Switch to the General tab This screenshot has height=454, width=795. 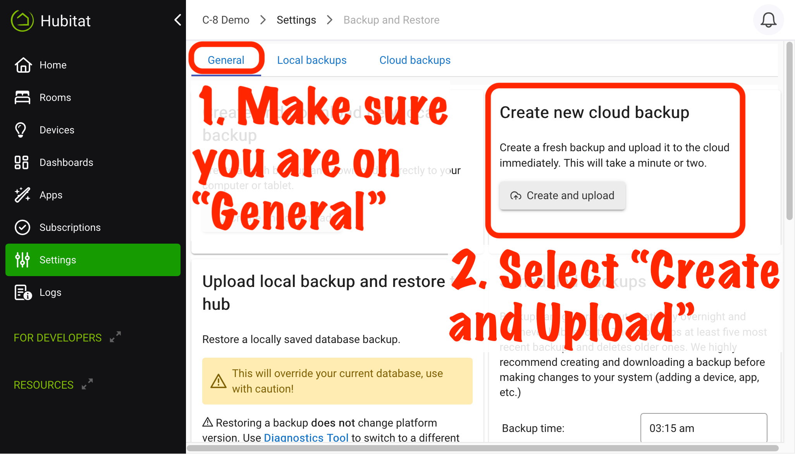click(x=226, y=60)
